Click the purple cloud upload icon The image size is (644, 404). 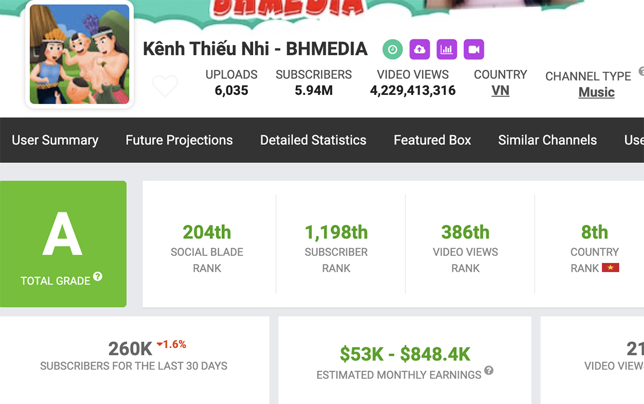[x=420, y=49]
